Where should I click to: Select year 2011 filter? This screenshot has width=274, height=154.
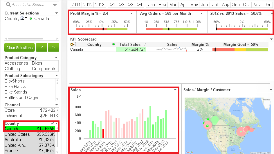(76, 5)
